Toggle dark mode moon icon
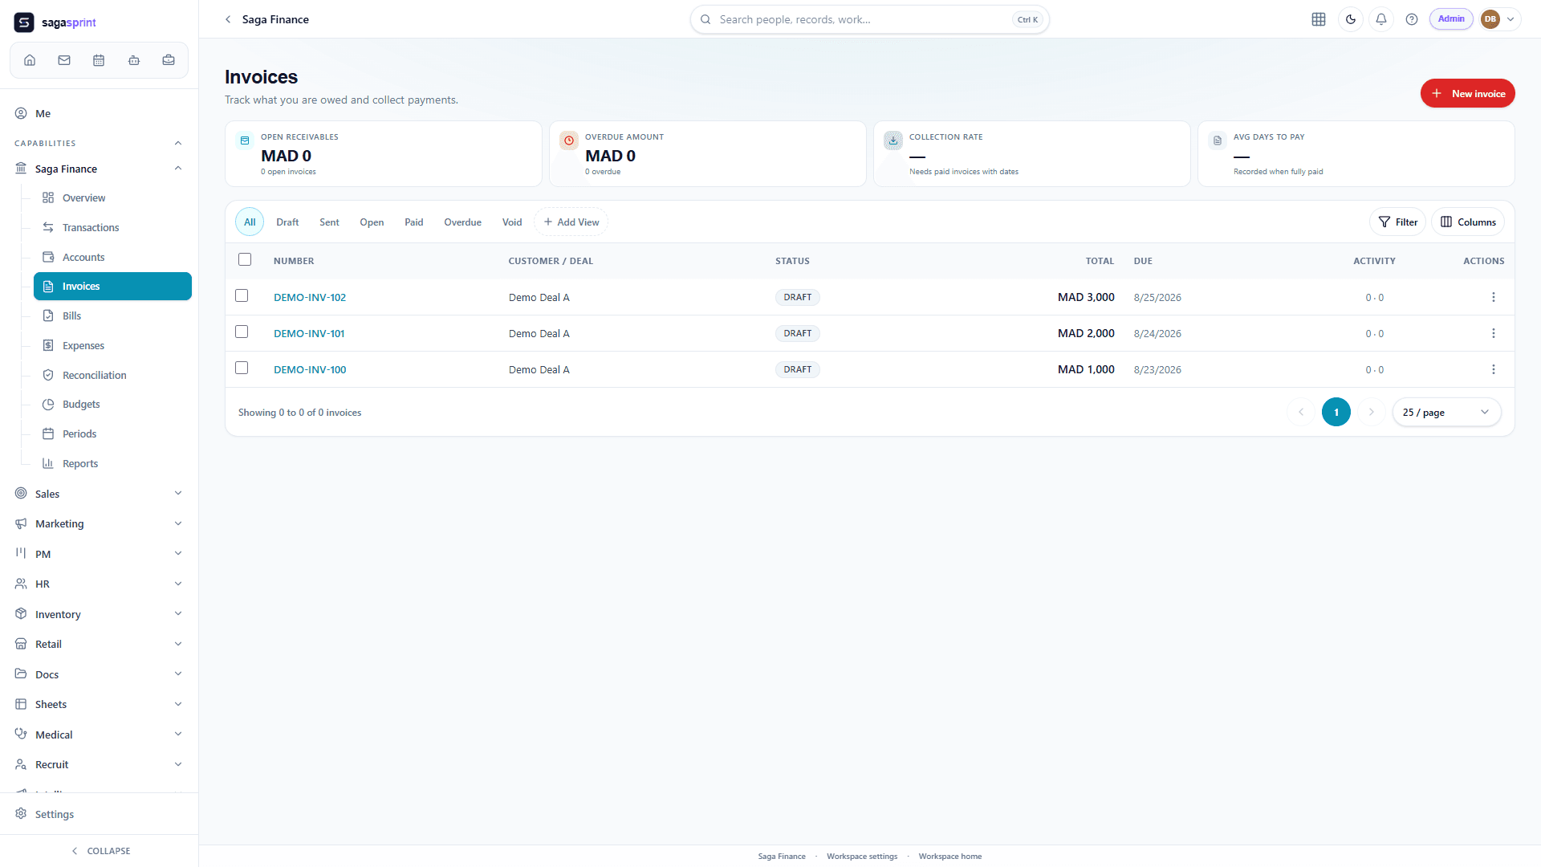The width and height of the screenshot is (1541, 867). [1351, 19]
